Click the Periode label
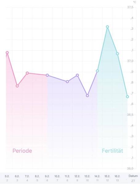The image size is (140, 184). [x=22, y=151]
